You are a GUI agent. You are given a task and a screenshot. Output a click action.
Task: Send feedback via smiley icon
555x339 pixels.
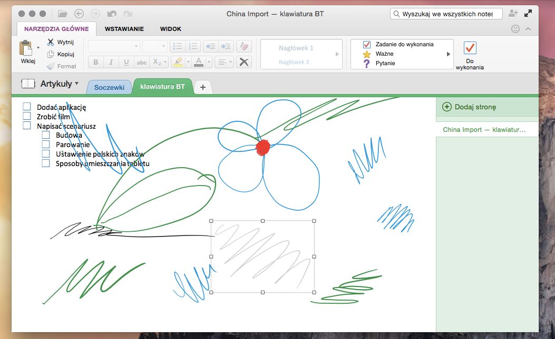(515, 29)
